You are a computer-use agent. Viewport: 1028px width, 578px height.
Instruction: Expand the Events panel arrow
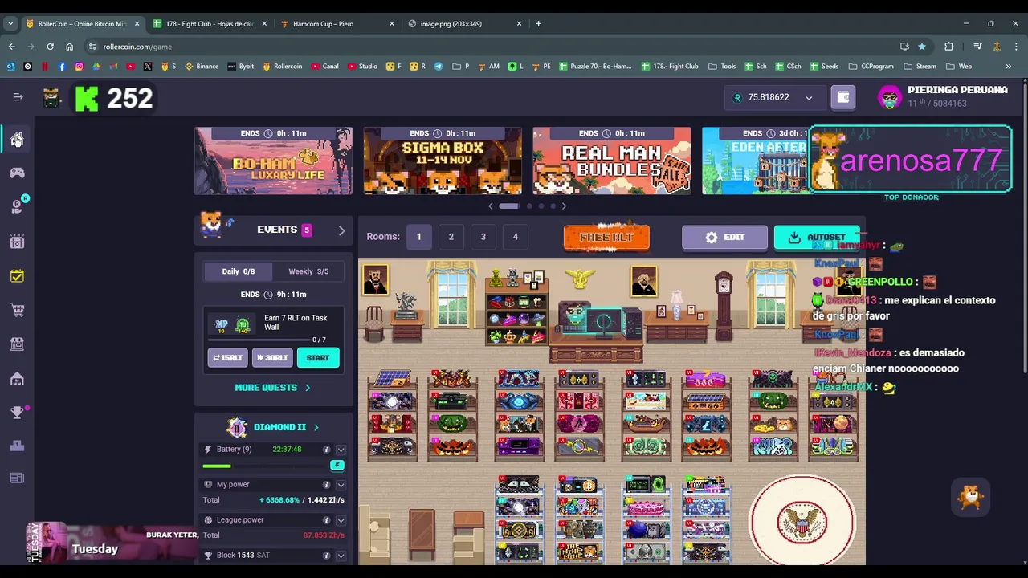[341, 230]
